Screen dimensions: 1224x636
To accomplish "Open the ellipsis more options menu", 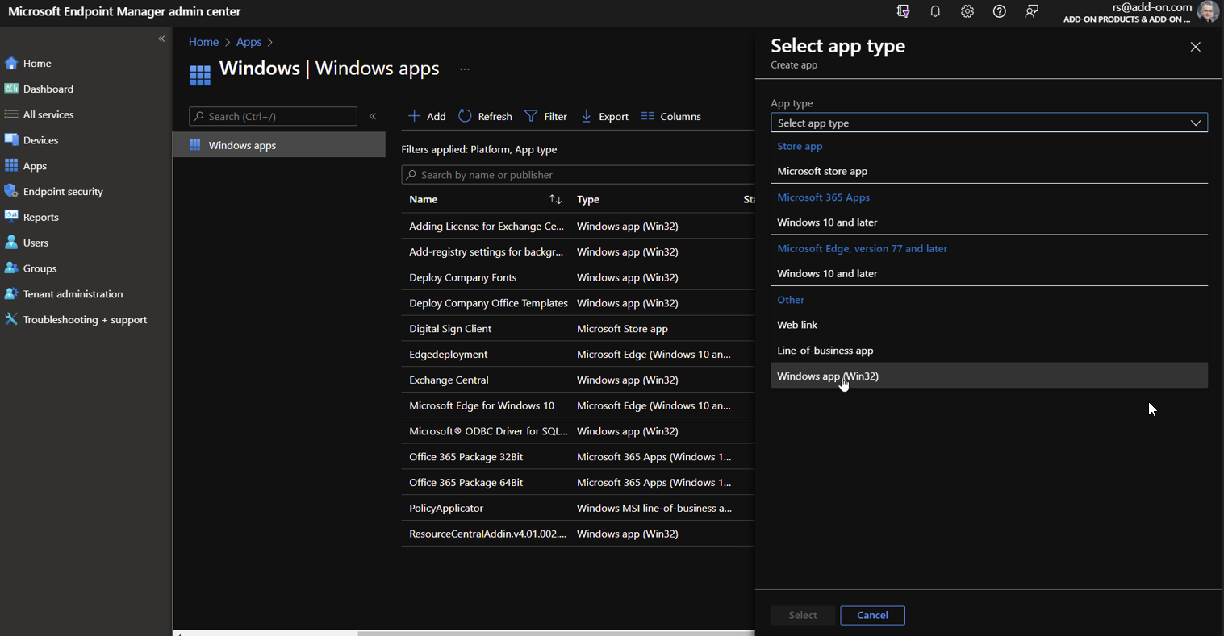I will [x=465, y=69].
